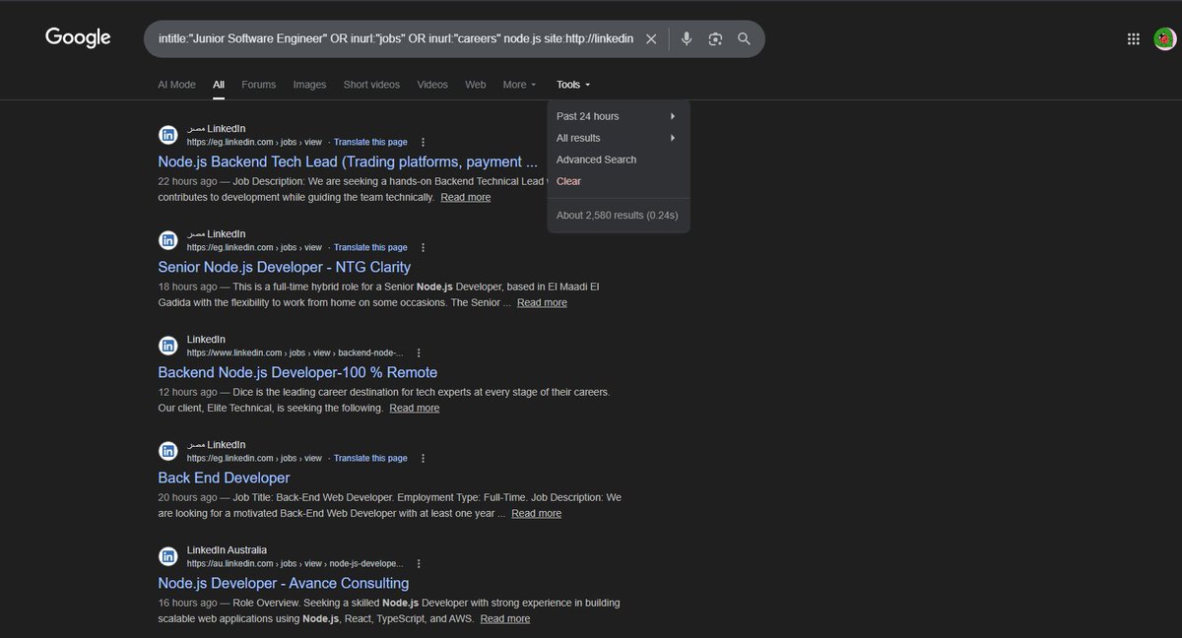Click LinkedIn Australia source name

[227, 549]
